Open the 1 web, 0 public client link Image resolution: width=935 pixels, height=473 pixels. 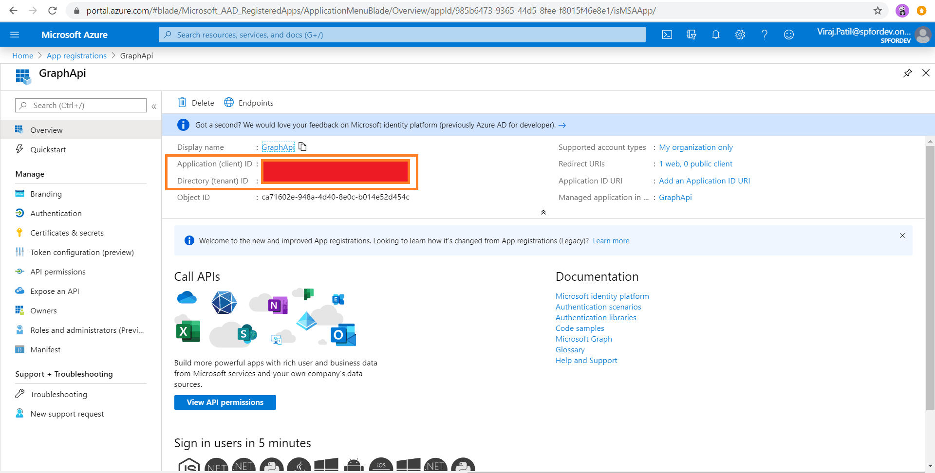coord(696,164)
